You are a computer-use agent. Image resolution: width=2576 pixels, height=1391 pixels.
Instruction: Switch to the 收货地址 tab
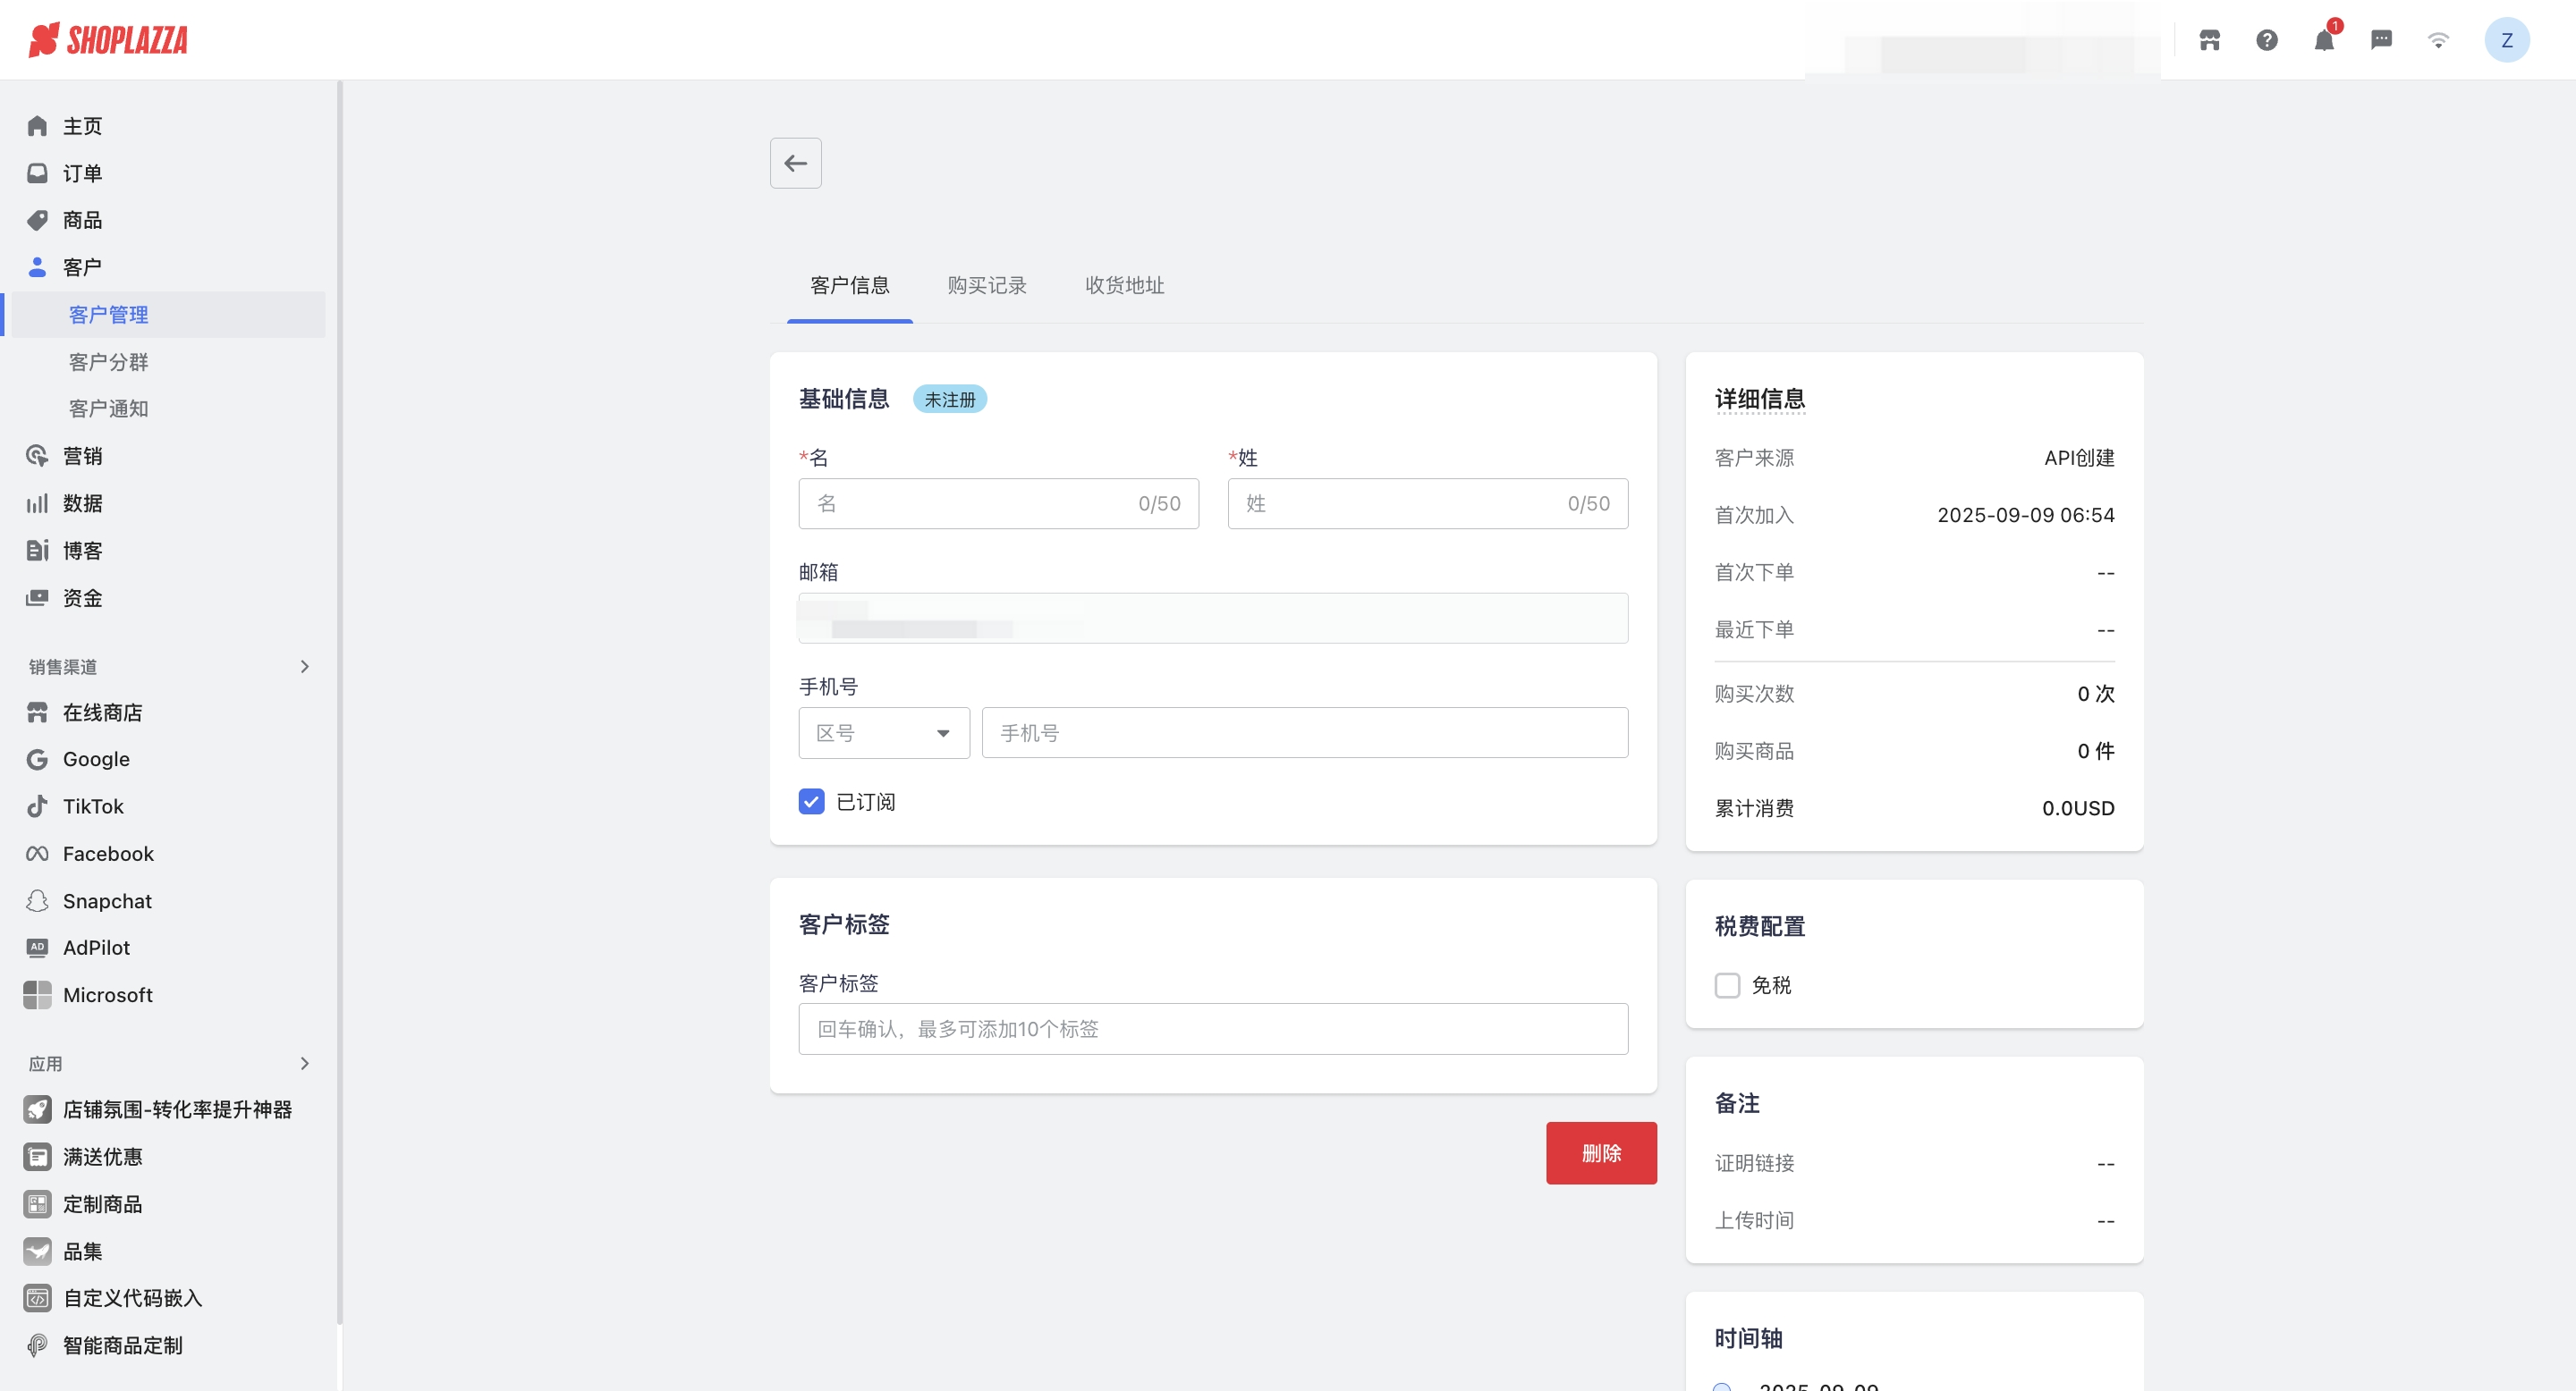(x=1124, y=286)
